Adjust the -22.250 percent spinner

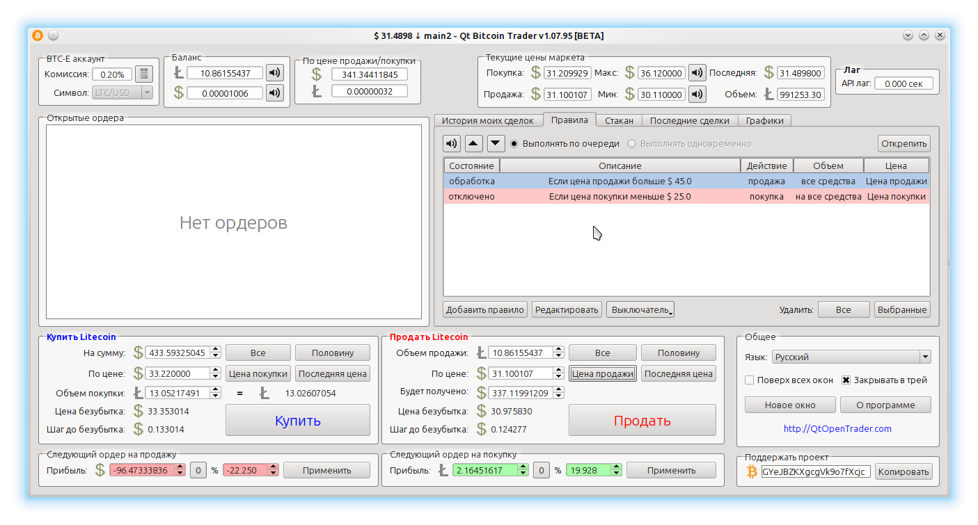point(274,470)
